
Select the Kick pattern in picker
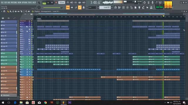pos(9,22)
